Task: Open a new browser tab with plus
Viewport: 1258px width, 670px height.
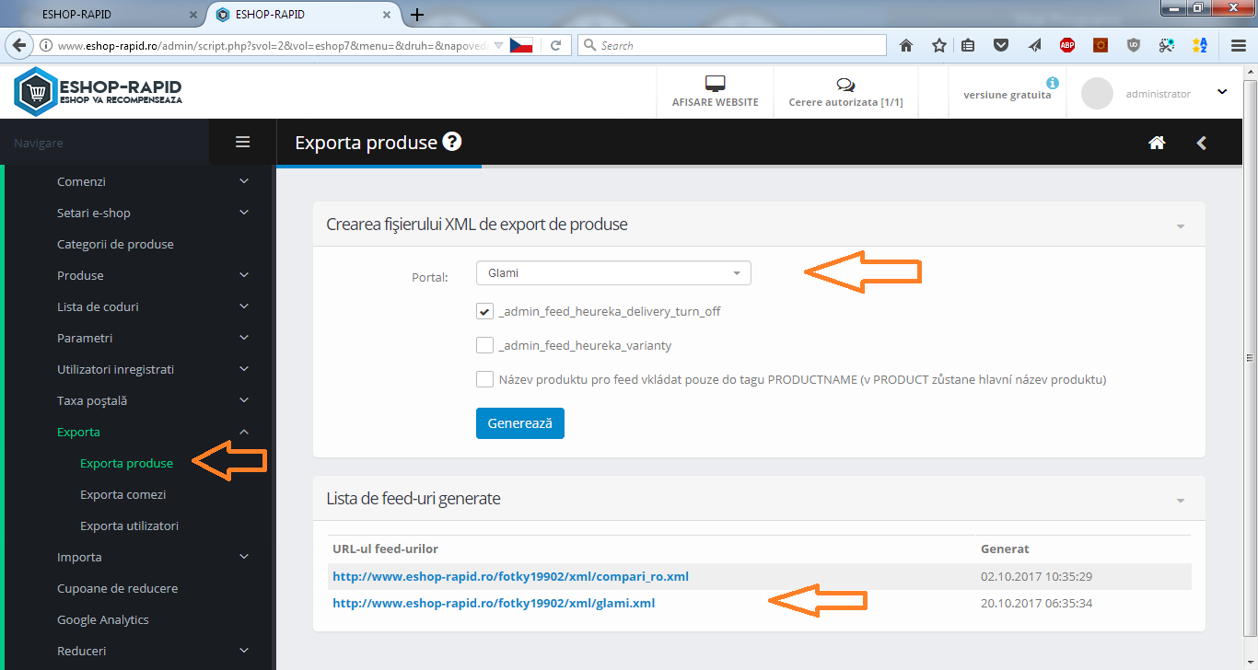Action: pos(416,15)
